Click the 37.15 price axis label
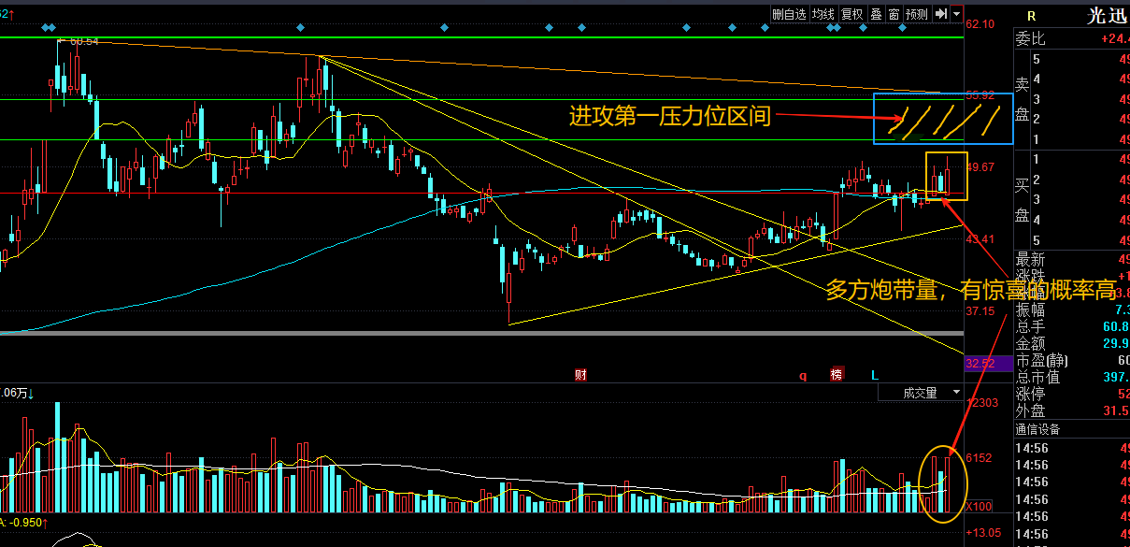1130x547 pixels. point(980,310)
